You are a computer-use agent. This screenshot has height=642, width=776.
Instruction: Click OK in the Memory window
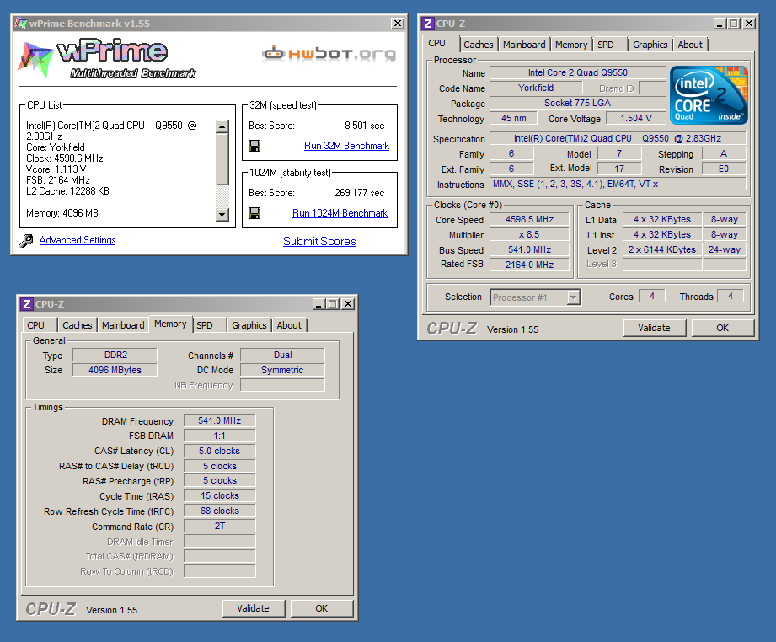322,608
